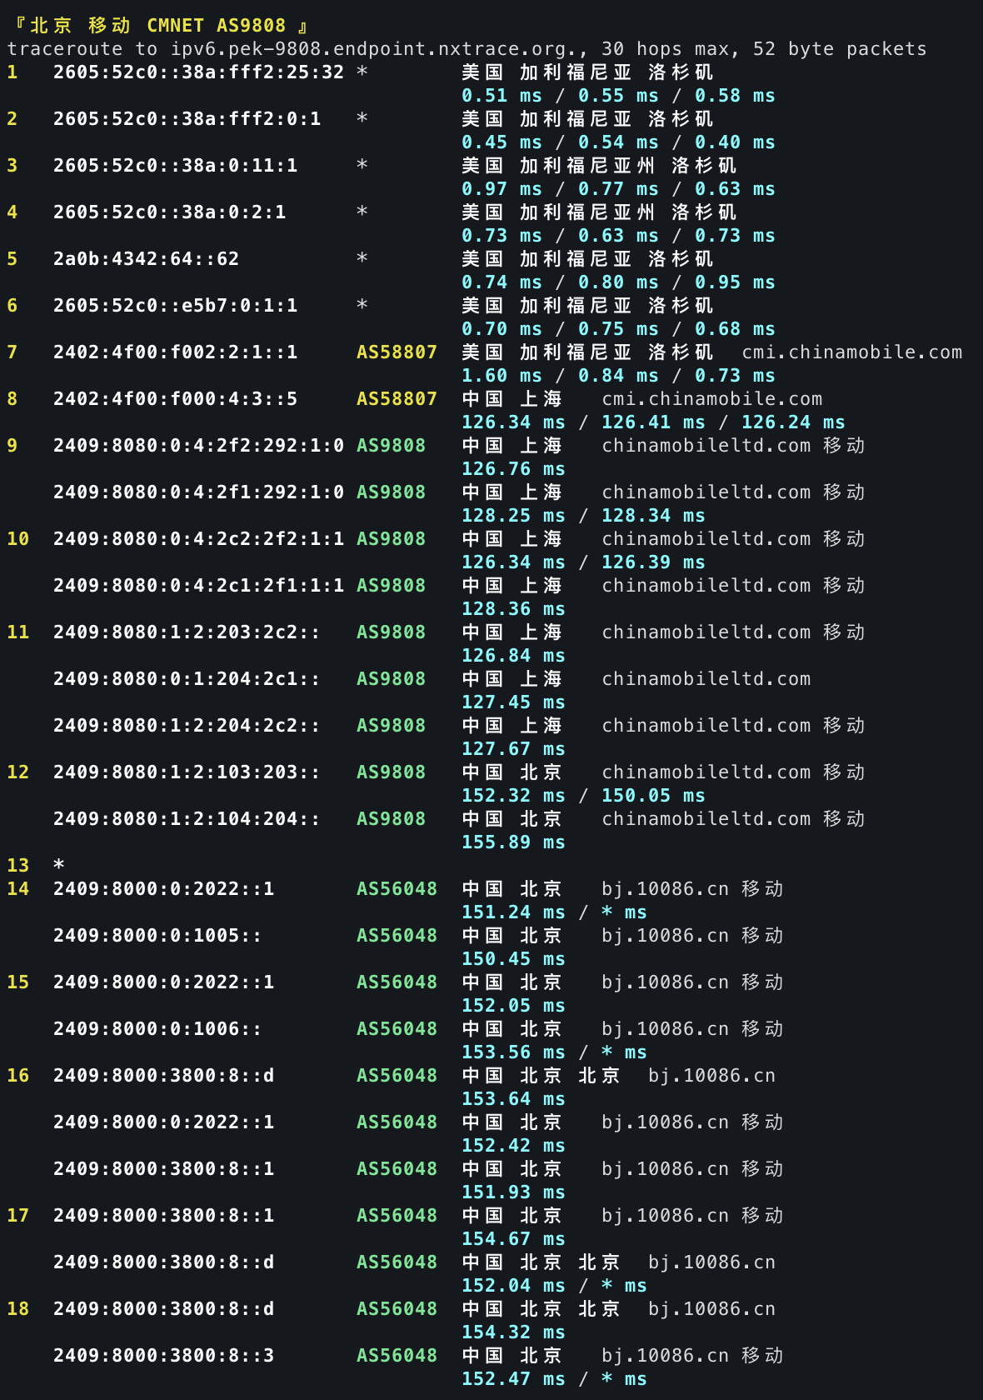Click the latency value 154.32 ms

(x=513, y=1332)
